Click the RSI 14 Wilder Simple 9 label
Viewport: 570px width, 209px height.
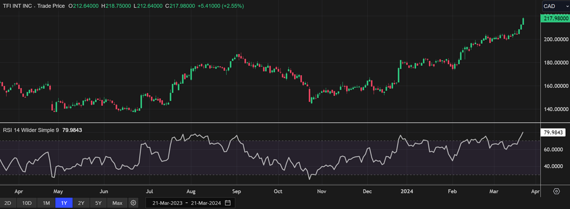tap(31, 130)
